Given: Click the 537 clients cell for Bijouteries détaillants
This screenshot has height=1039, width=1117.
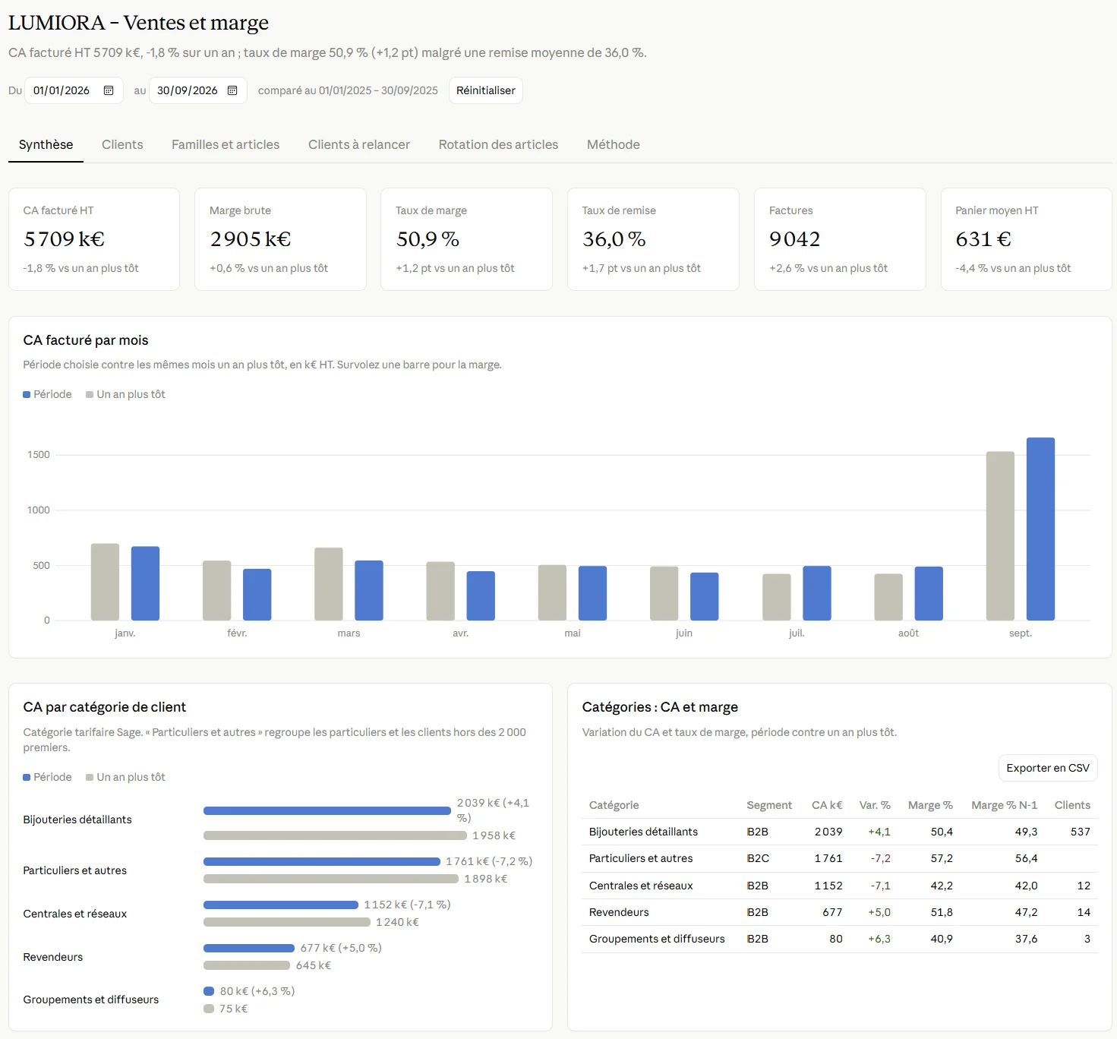Looking at the screenshot, I should [x=1081, y=832].
